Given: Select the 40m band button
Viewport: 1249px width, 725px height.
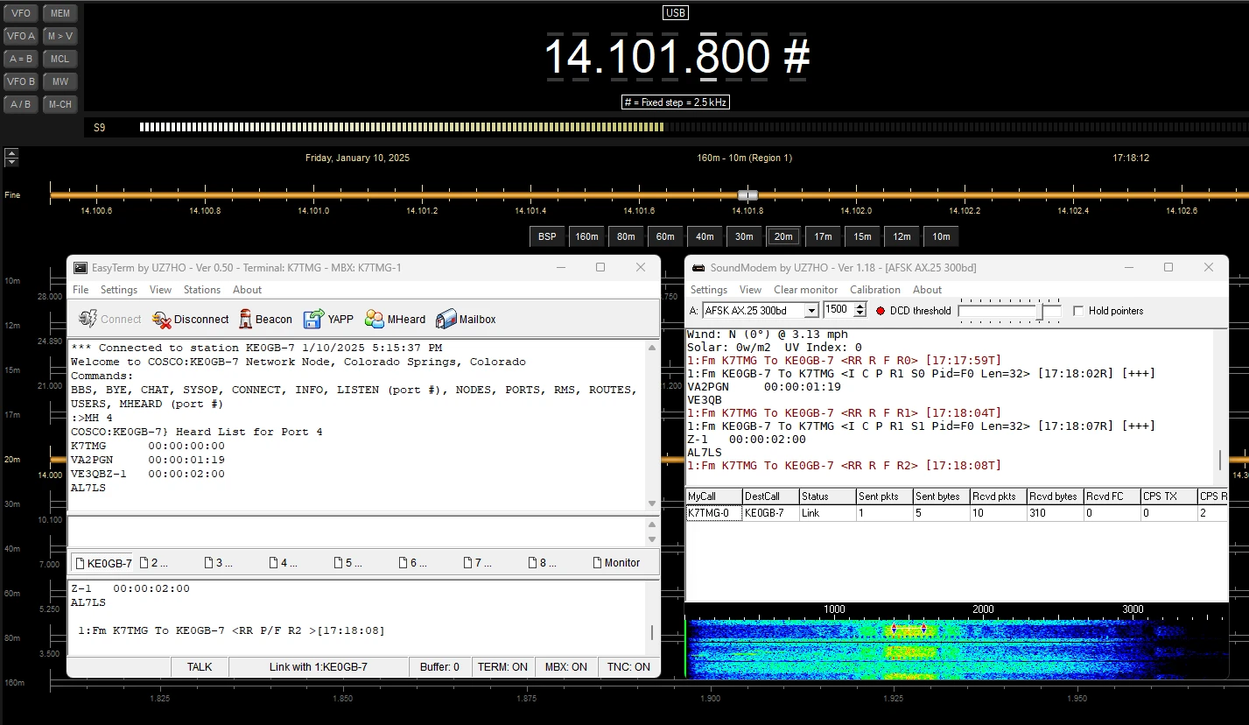Looking at the screenshot, I should pos(705,236).
